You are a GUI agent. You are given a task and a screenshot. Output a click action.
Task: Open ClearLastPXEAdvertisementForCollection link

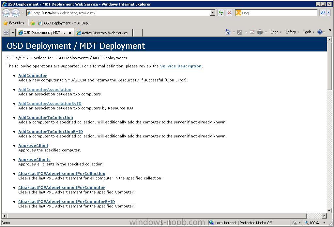pyautogui.click(x=62, y=173)
